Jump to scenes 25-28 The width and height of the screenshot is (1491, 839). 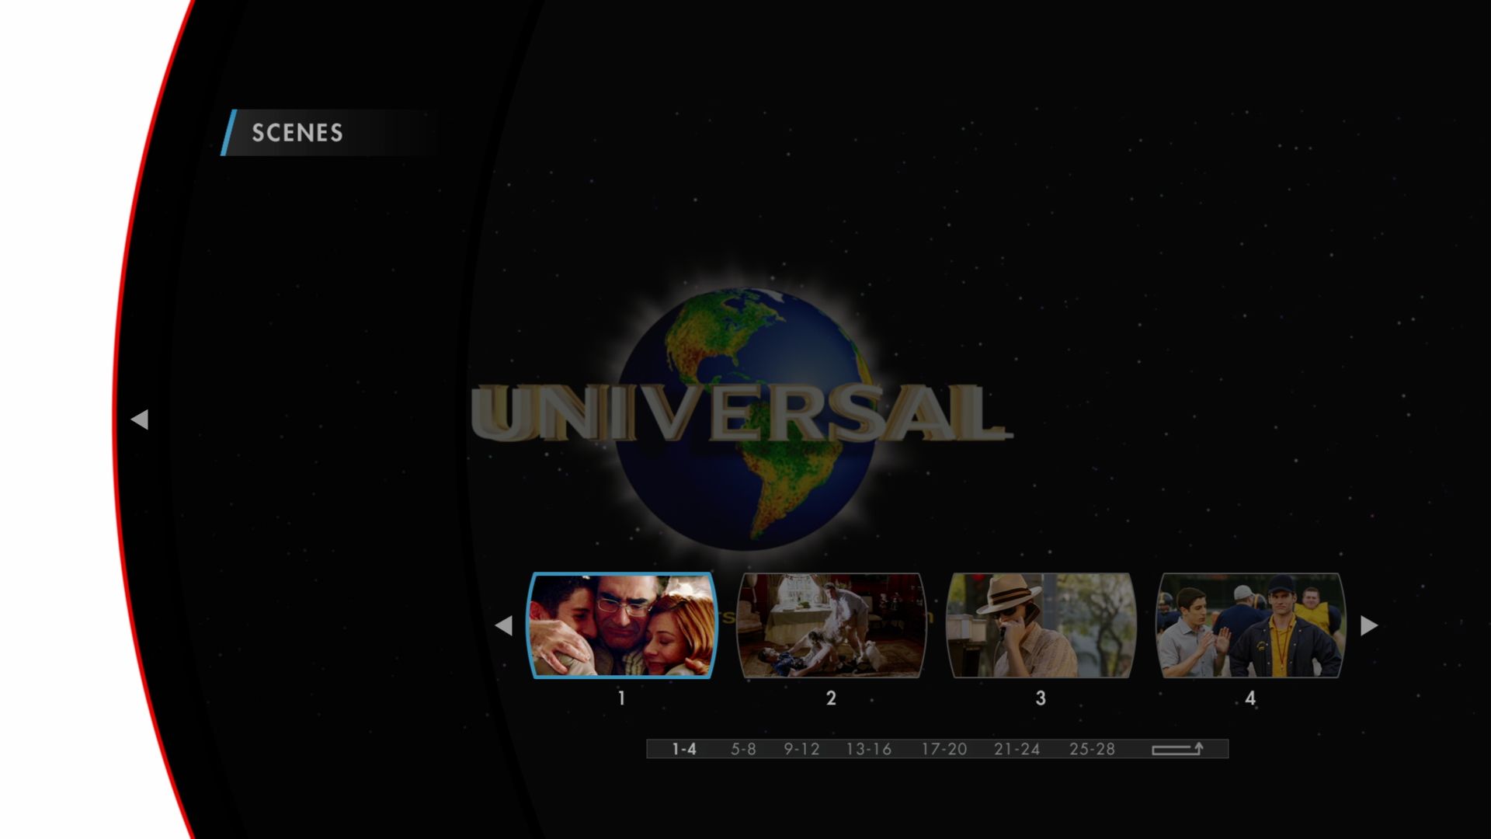1092,749
